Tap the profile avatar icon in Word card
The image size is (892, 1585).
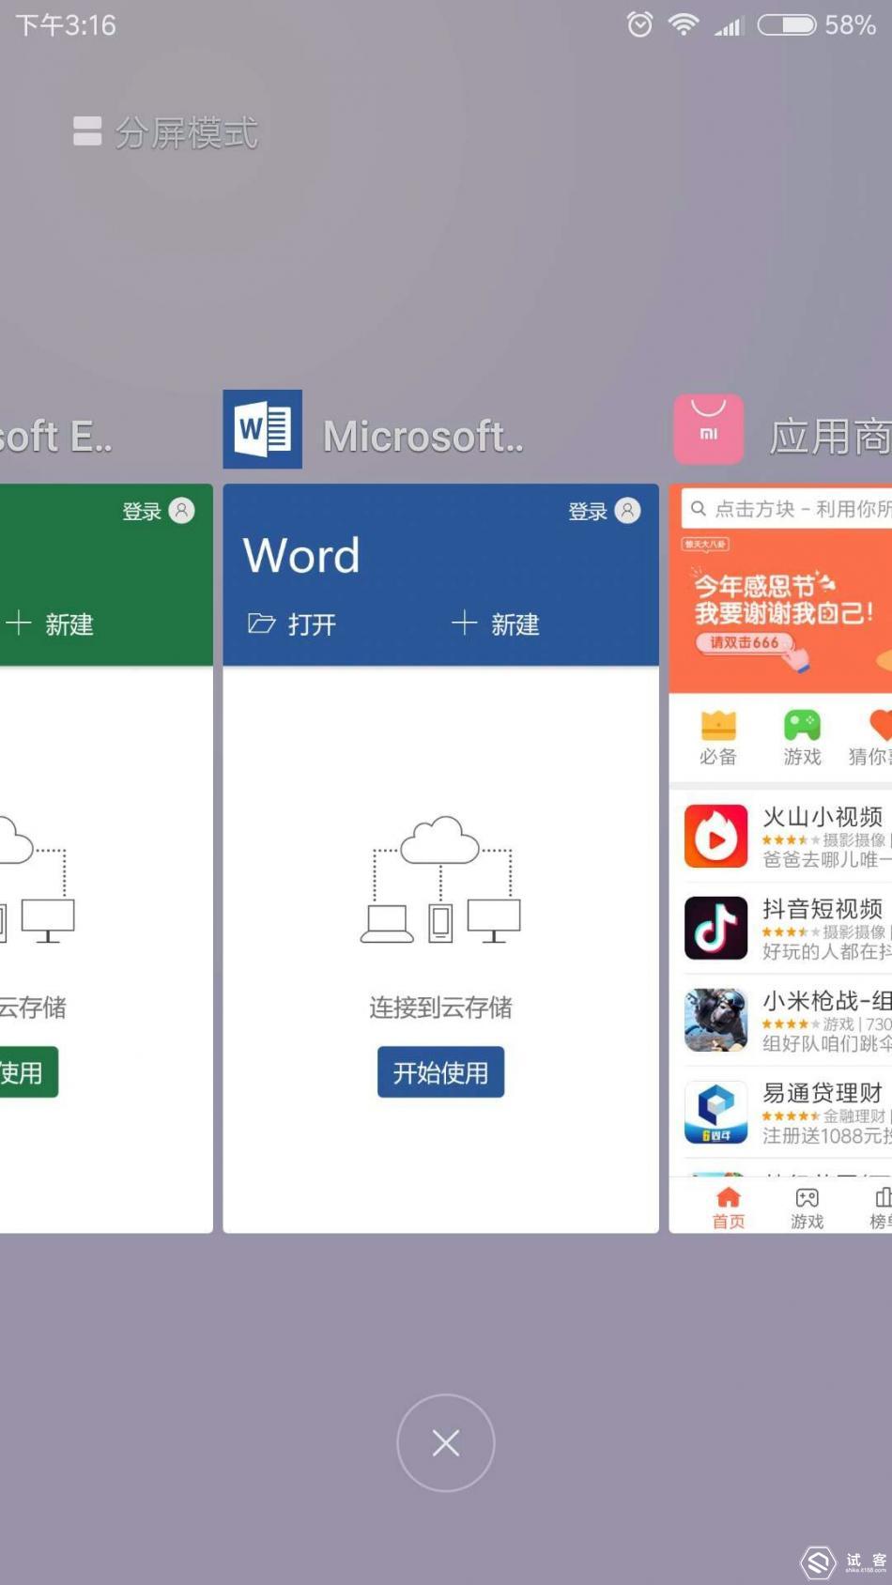coord(627,510)
